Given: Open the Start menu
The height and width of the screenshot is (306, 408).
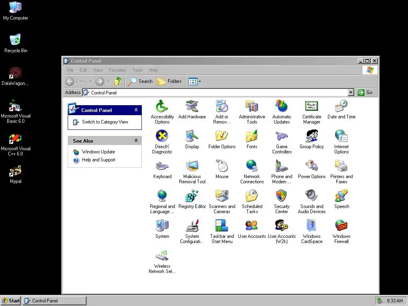Looking at the screenshot, I should click(x=11, y=300).
